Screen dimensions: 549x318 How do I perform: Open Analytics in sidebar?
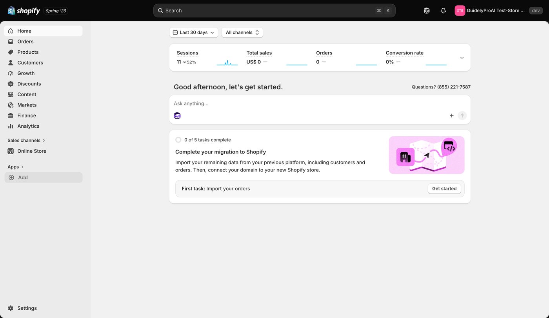point(43,126)
